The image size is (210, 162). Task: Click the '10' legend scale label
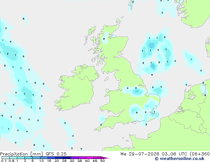[41, 161]
